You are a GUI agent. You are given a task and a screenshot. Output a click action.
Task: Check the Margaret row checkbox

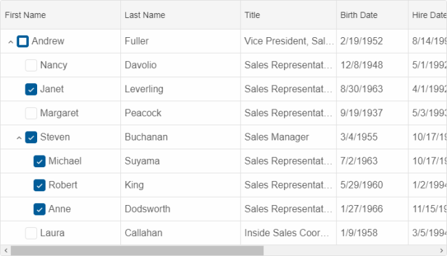click(31, 114)
